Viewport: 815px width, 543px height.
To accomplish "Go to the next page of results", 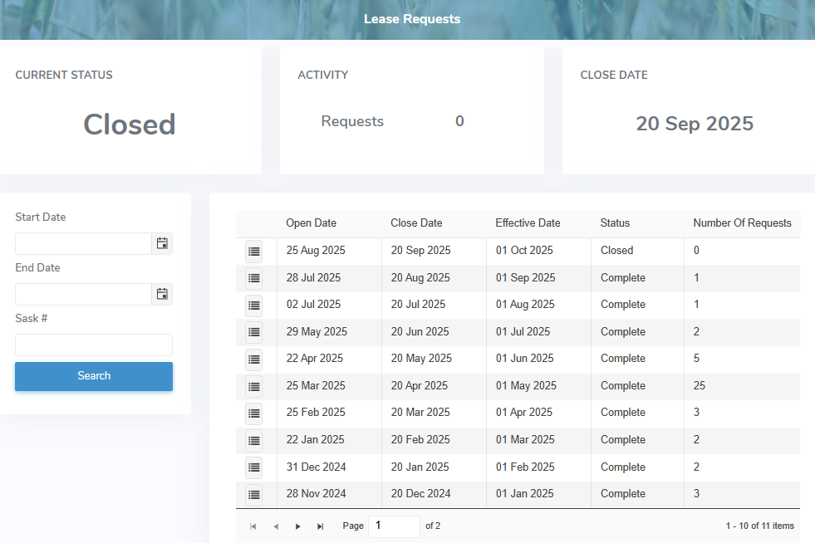I will tap(297, 526).
